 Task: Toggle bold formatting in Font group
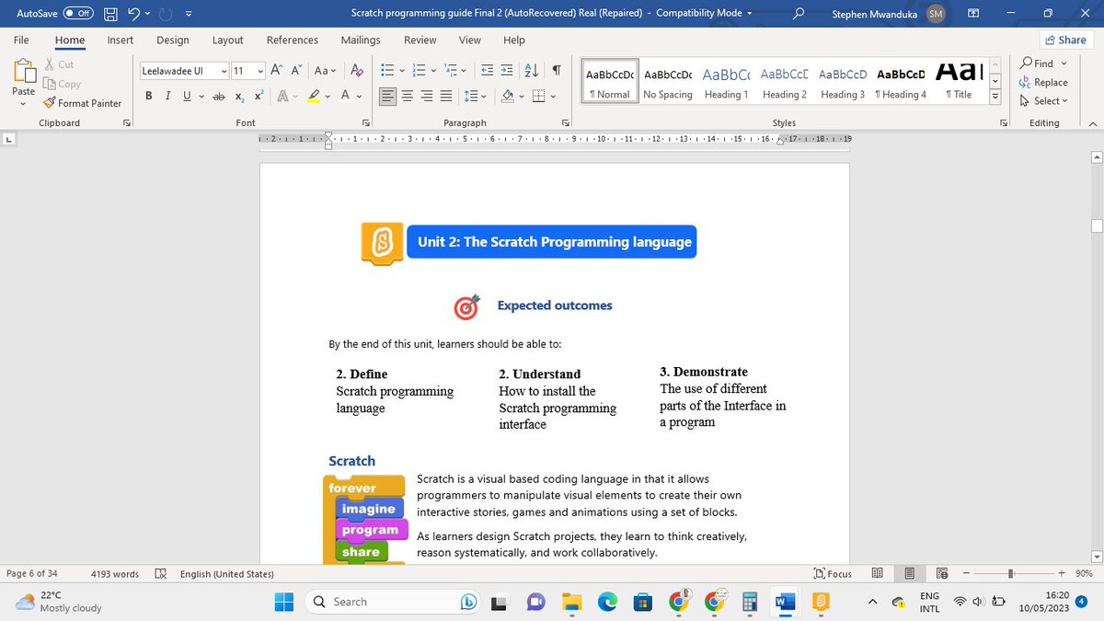[149, 97]
